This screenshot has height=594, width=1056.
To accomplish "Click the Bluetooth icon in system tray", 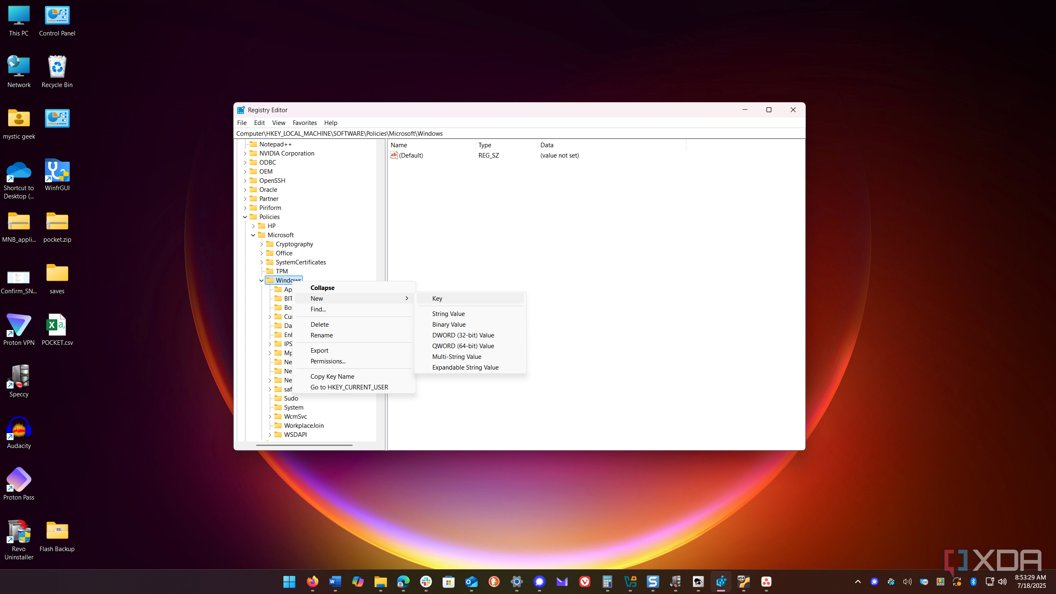I will click(973, 582).
